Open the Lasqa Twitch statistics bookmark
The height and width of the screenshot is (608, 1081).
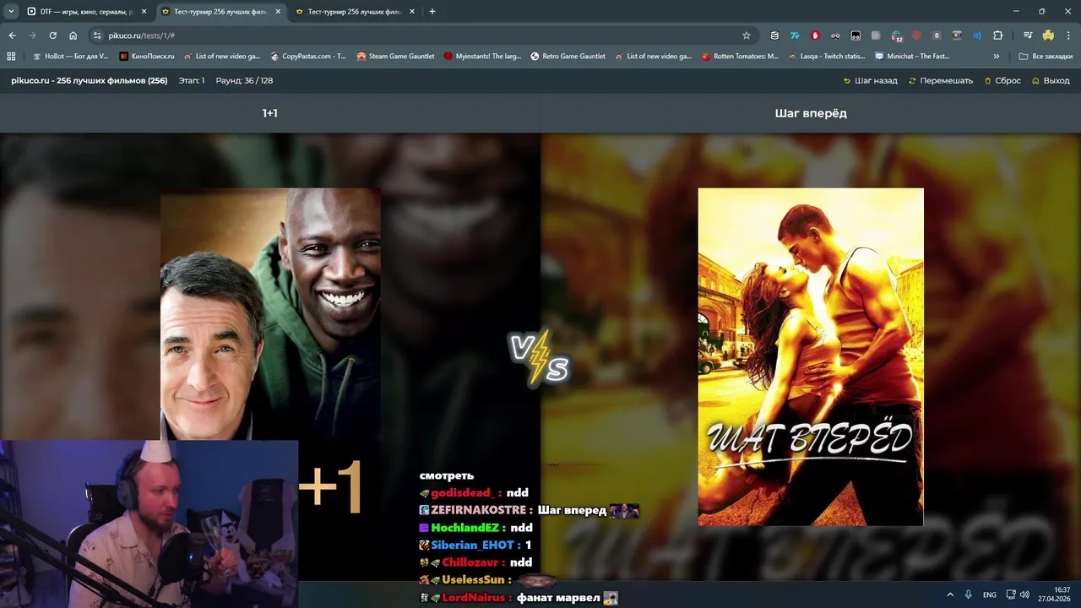point(826,57)
